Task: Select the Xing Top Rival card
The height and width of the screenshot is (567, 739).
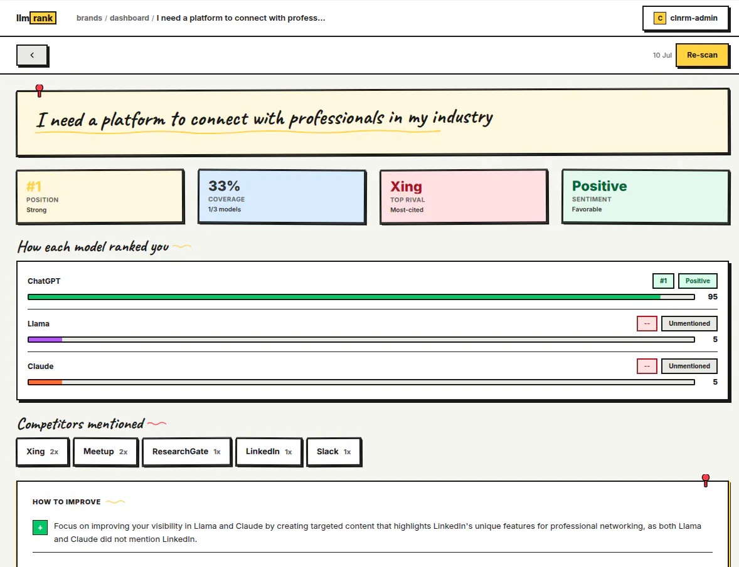Action: [464, 196]
